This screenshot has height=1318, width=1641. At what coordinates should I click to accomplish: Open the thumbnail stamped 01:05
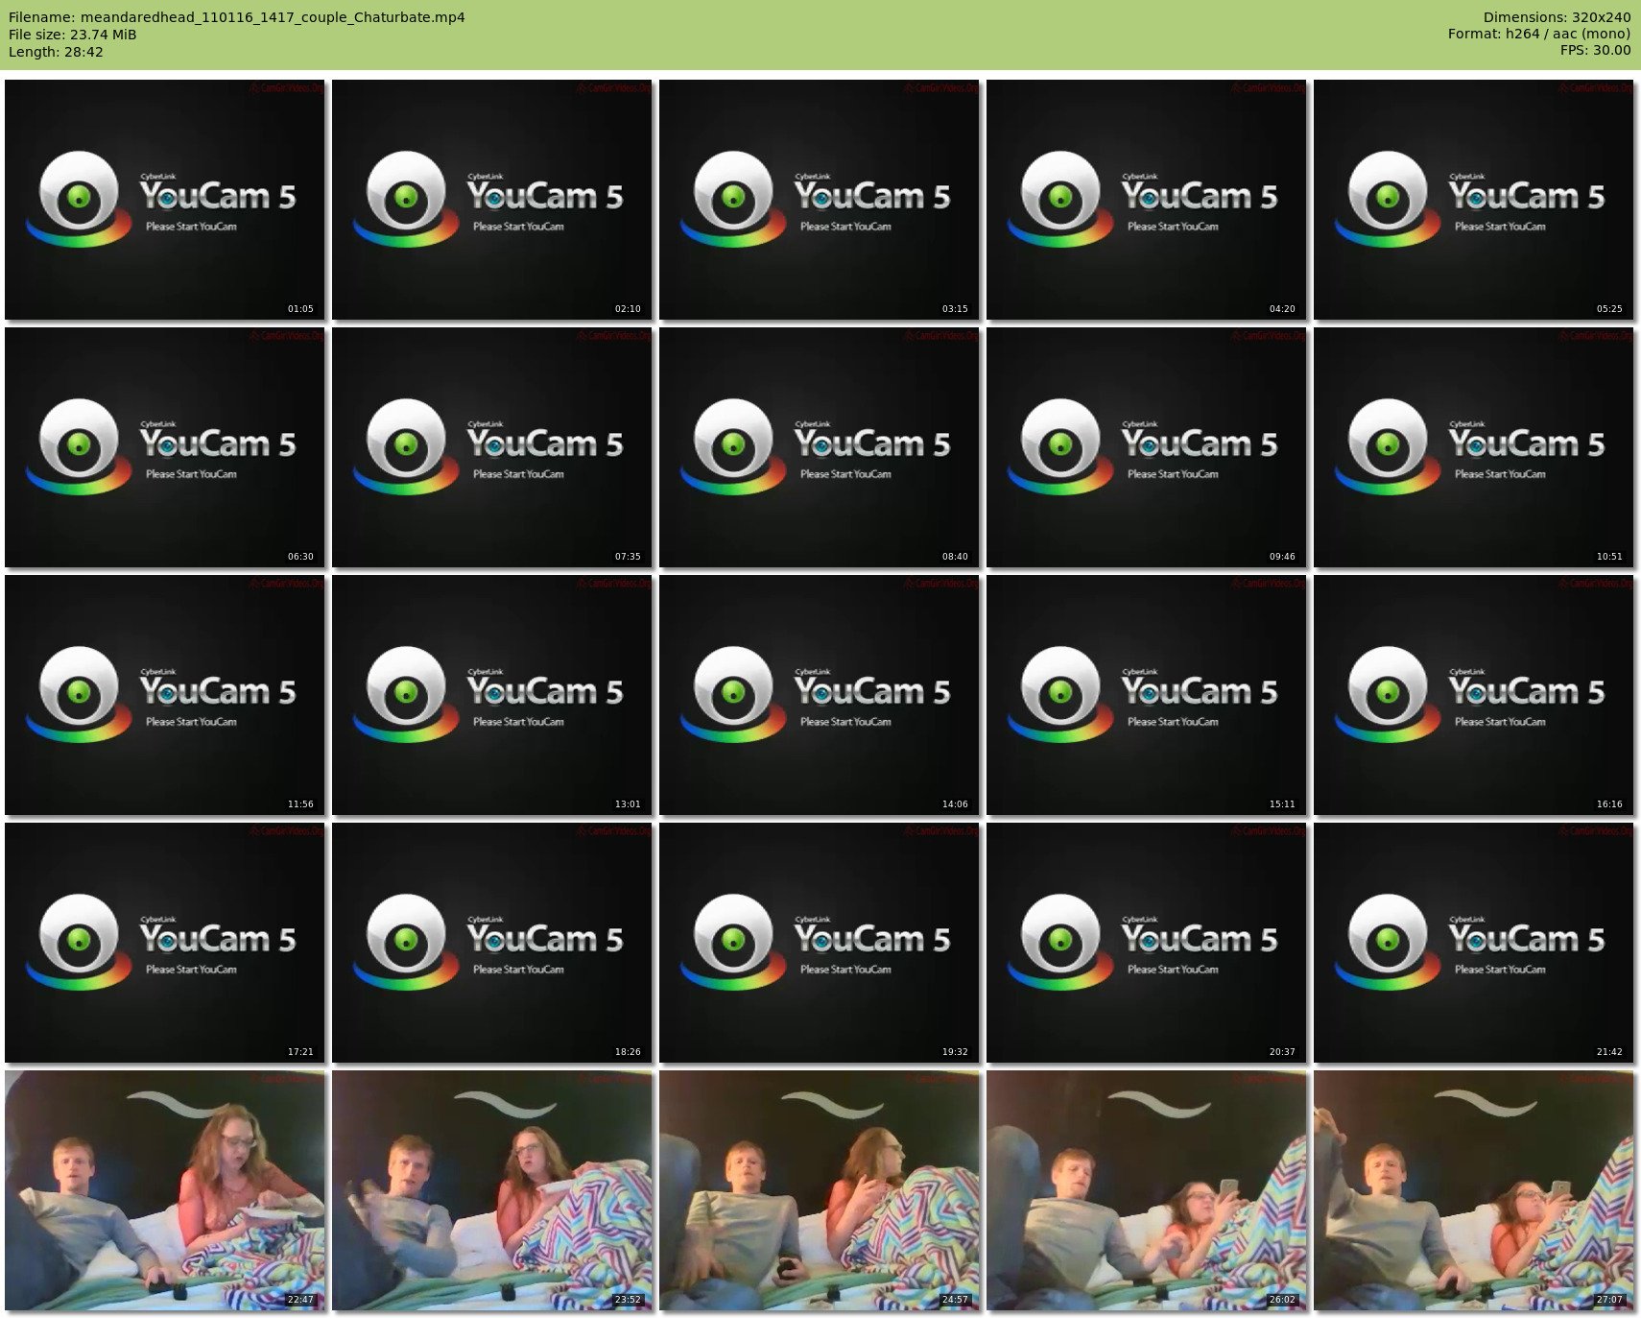(165, 200)
